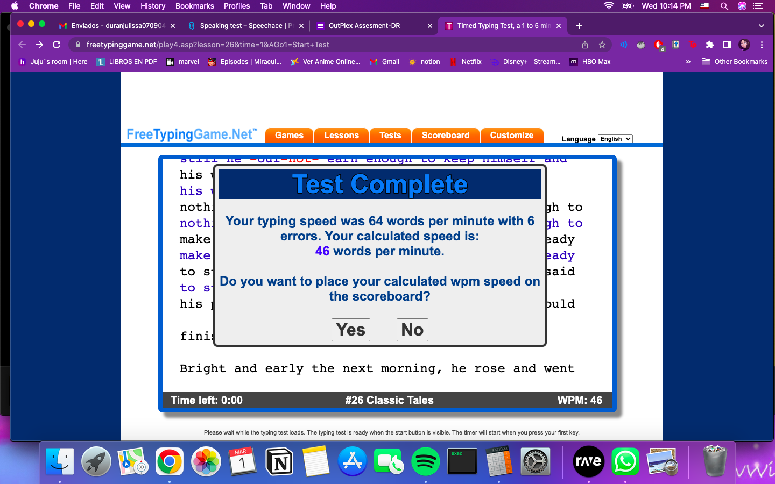
Task: Open the Customize tab
Action: coord(512,136)
